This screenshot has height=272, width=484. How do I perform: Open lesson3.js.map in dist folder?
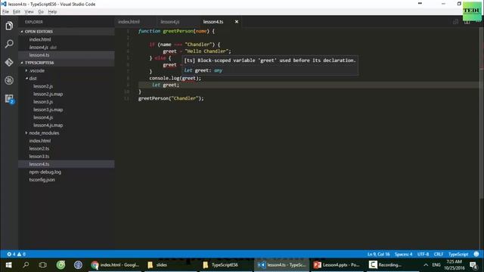point(48,110)
